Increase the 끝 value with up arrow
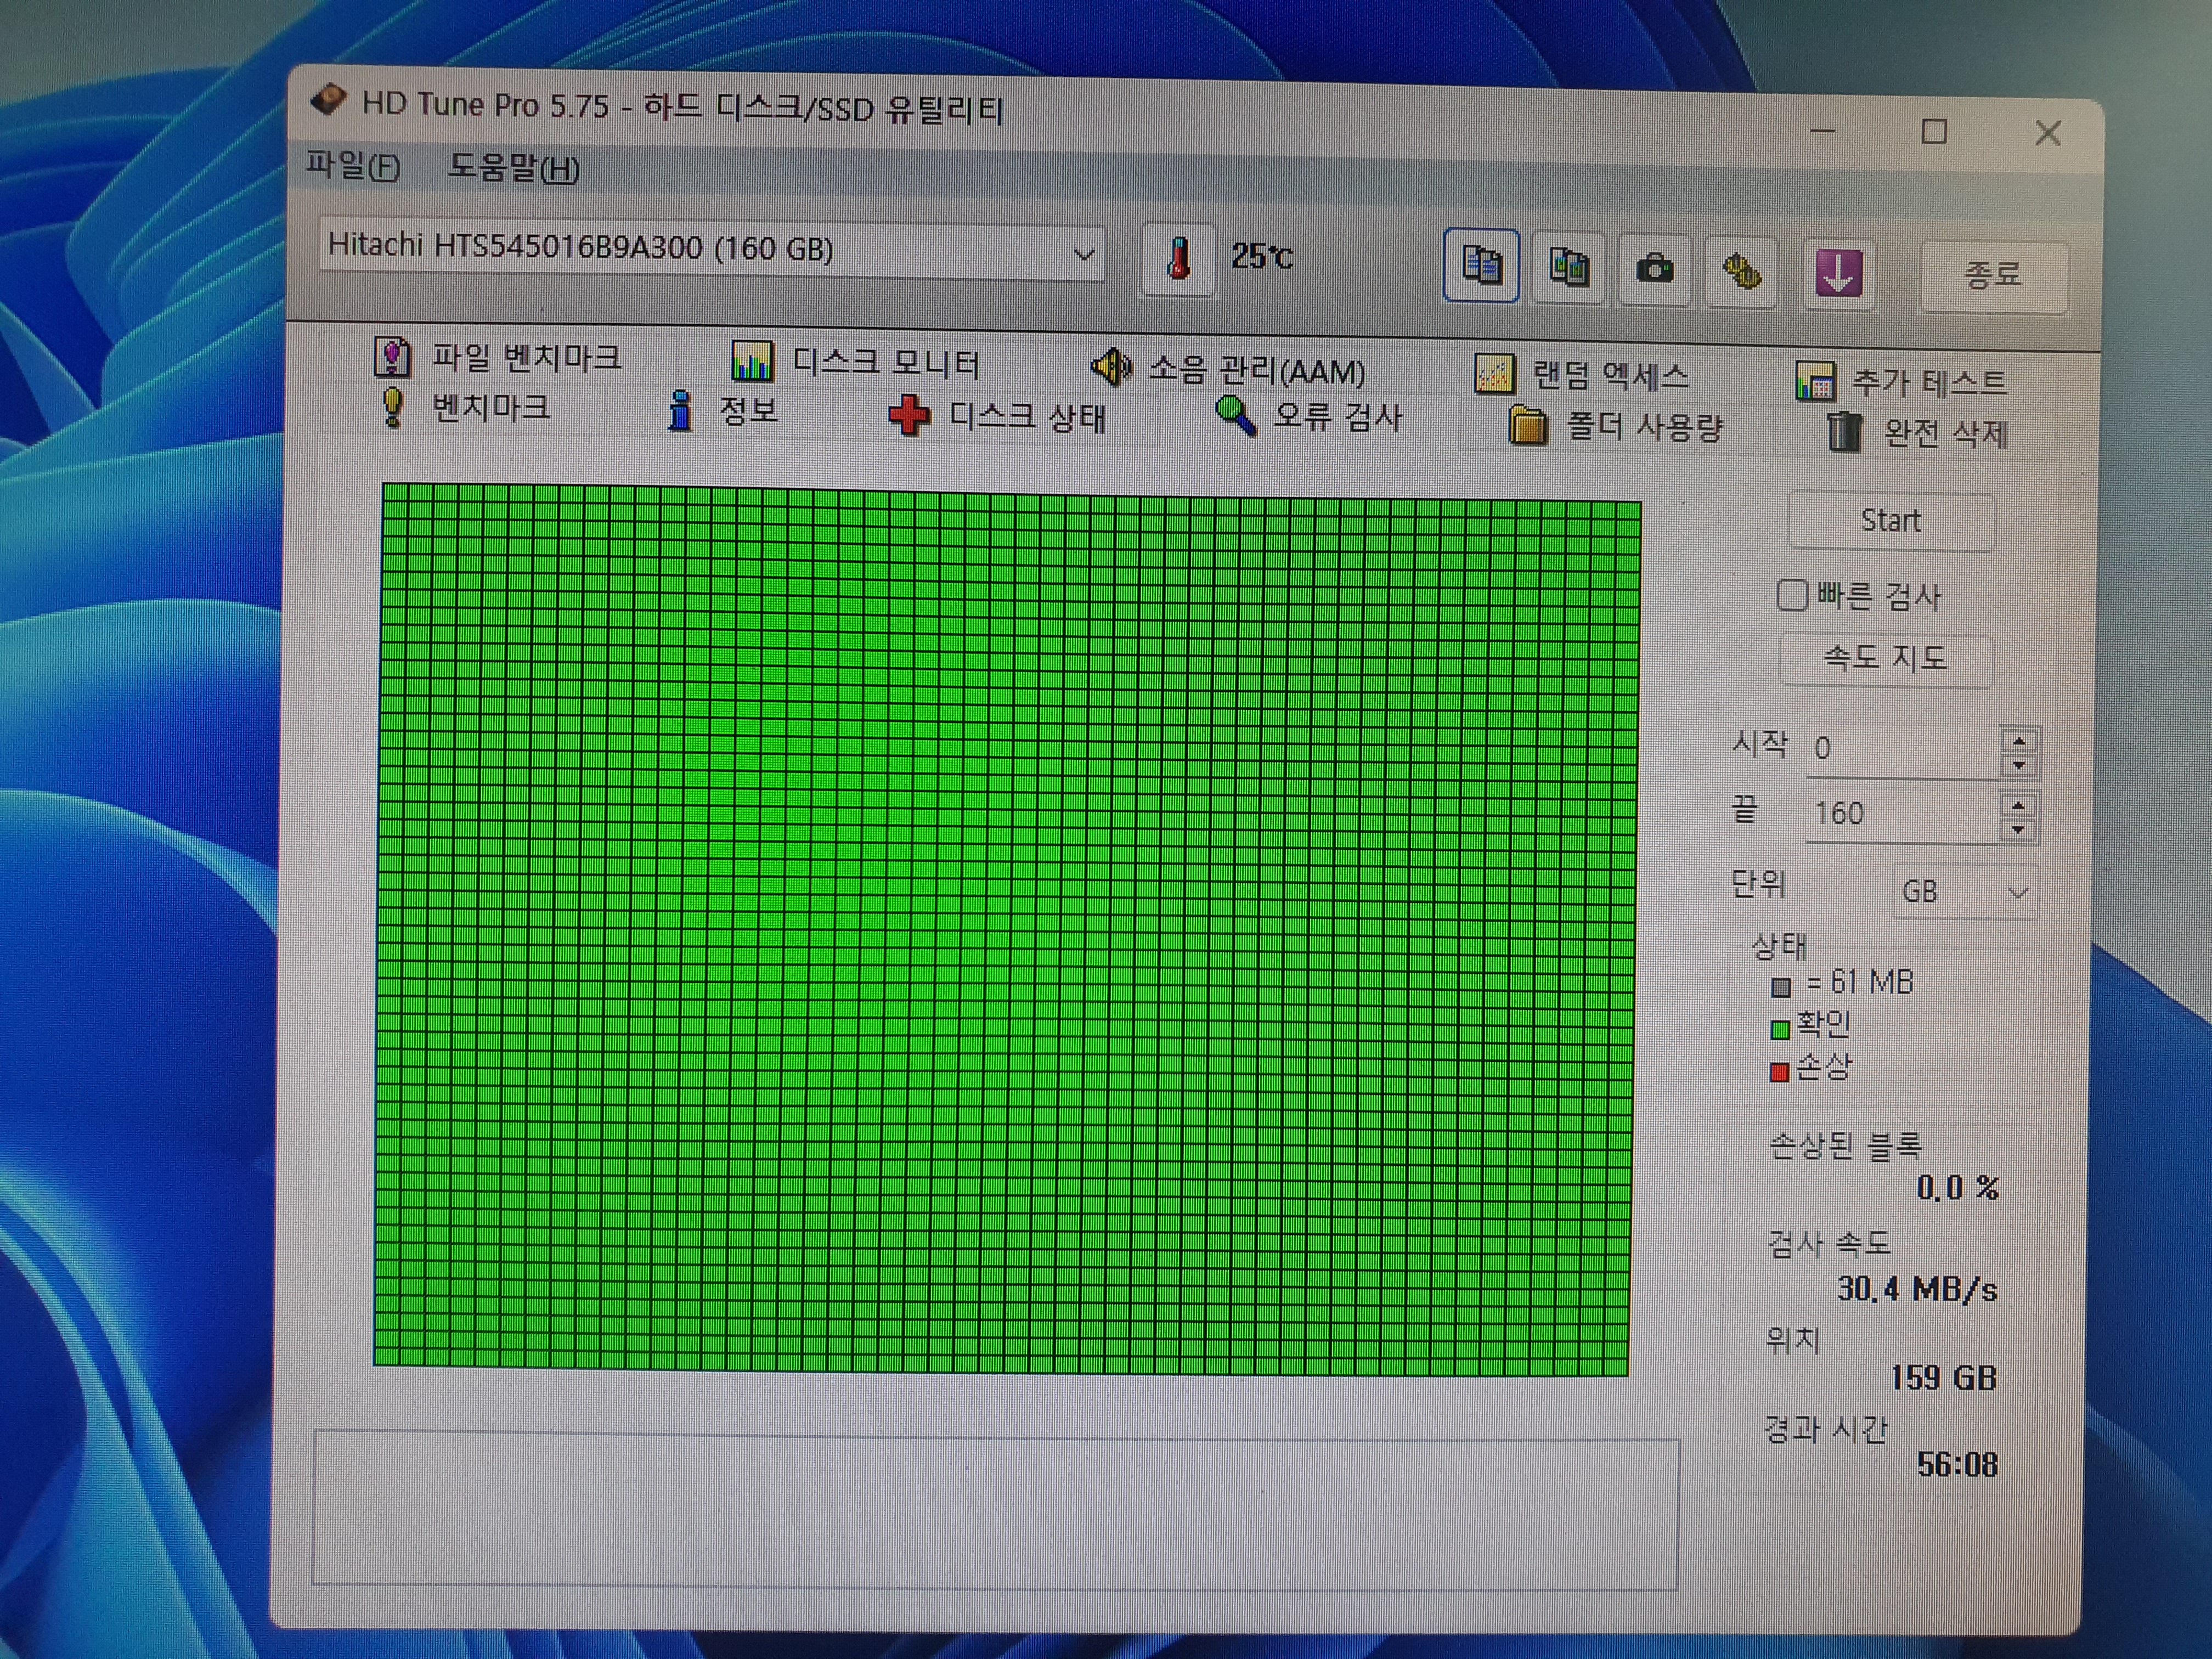Viewport: 2212px width, 1659px height. pos(2018,805)
